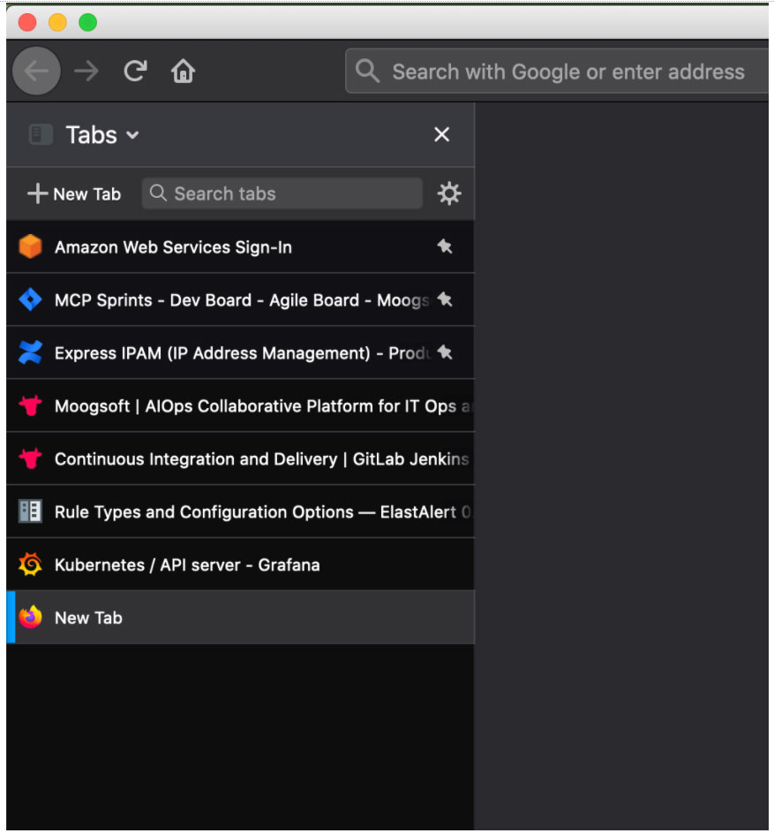774x833 pixels.
Task: Open the home page
Action: coord(184,71)
